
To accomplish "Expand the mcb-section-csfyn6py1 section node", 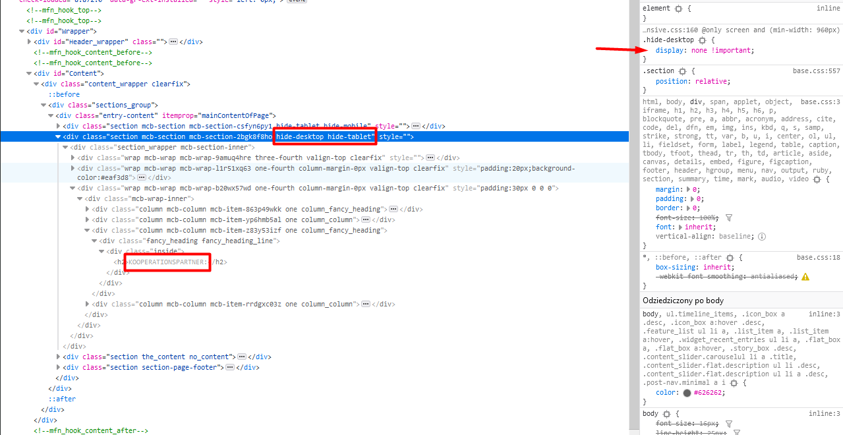I will (x=59, y=126).
